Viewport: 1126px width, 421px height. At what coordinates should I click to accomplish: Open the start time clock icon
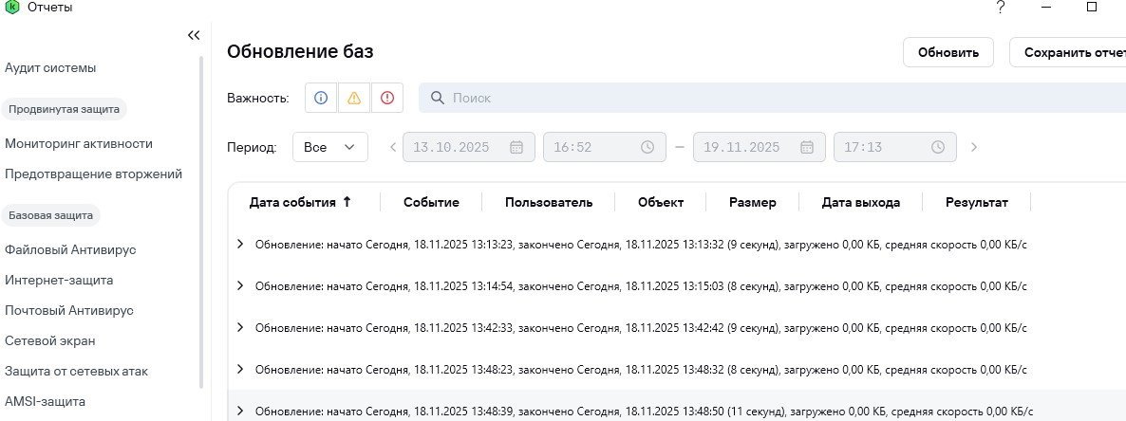point(647,147)
